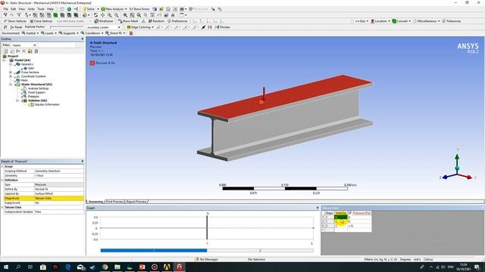Open the New Analysis dropdown
Screen dimensions: 485x272
point(114,9)
